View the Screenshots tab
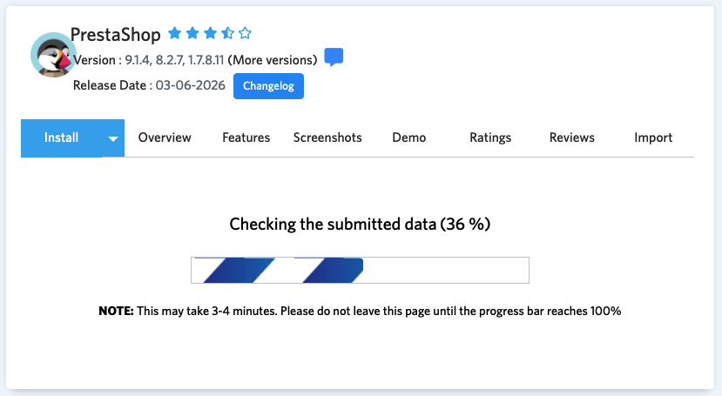This screenshot has width=722, height=396. tap(327, 138)
